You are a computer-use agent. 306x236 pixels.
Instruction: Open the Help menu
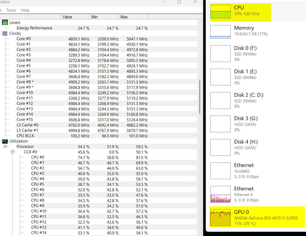point(25,10)
